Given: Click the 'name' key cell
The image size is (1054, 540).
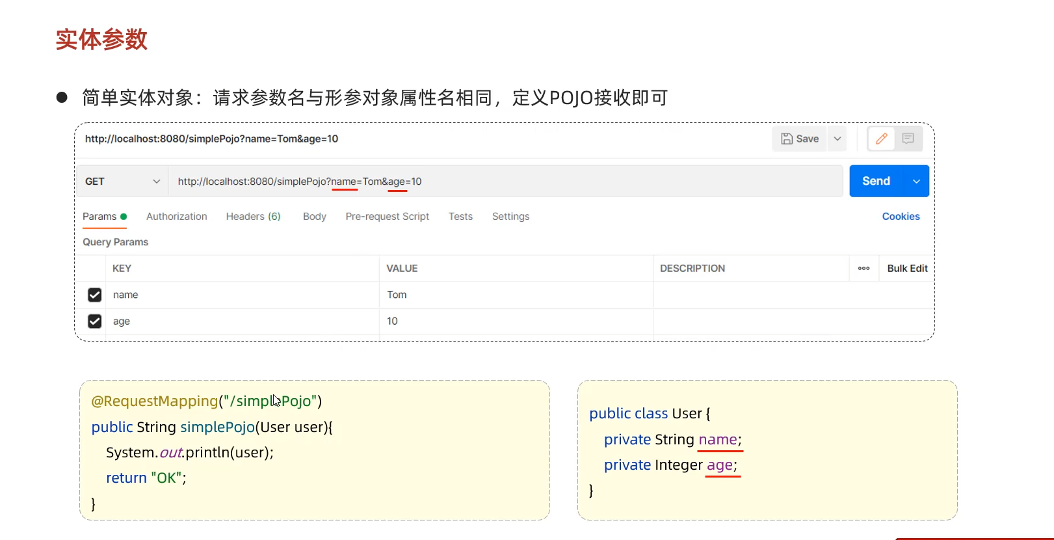Looking at the screenshot, I should click(x=243, y=295).
